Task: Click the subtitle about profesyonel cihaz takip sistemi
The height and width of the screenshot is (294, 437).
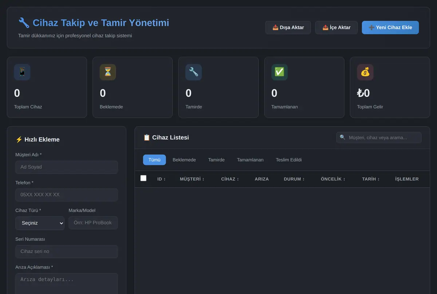Action: coord(75,36)
